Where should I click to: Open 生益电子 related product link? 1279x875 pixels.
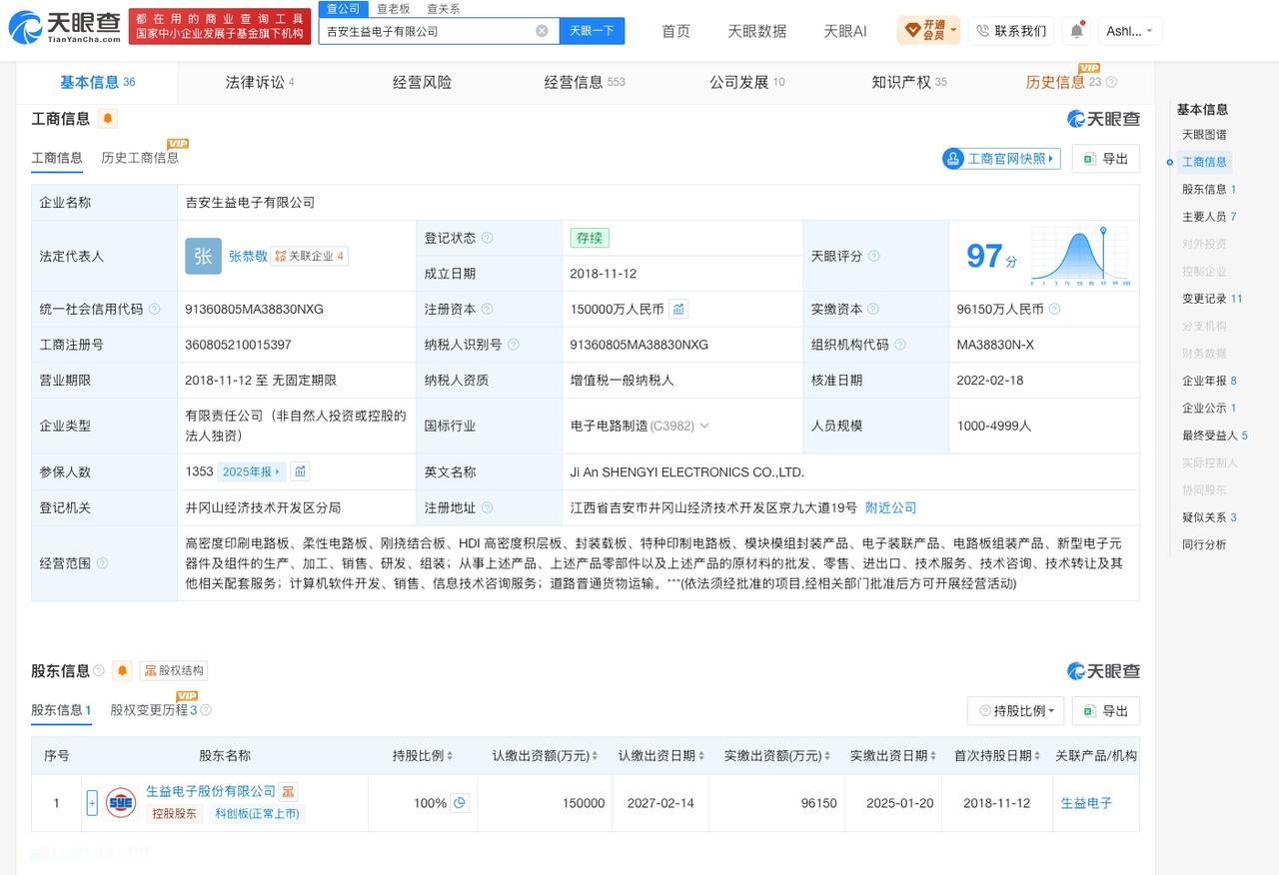(x=1086, y=802)
